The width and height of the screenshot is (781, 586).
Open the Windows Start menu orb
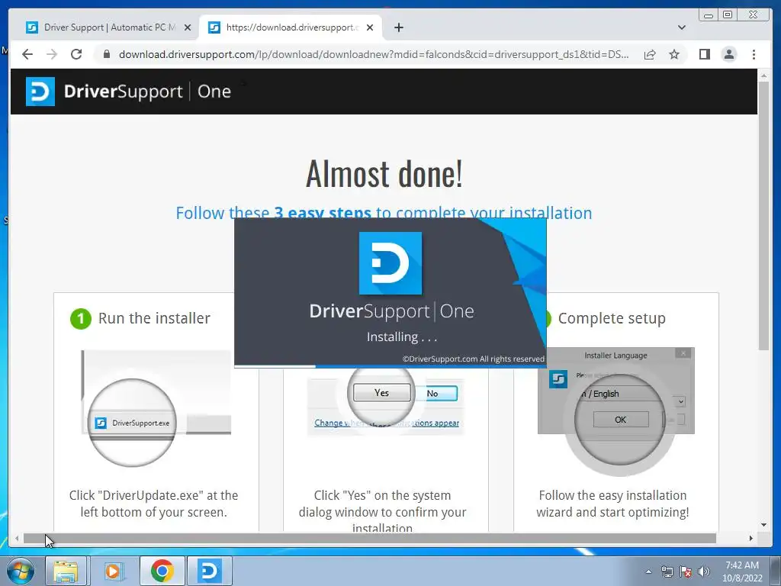(21, 571)
